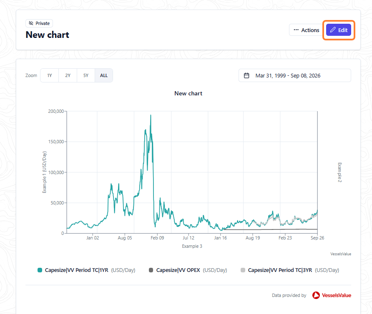Click the teal 1YR legend color swatch

coord(40,270)
